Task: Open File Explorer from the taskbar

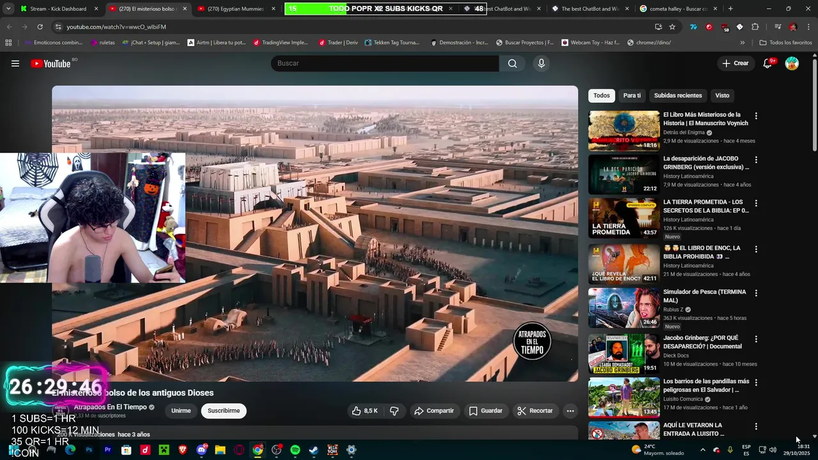Action: click(220, 450)
